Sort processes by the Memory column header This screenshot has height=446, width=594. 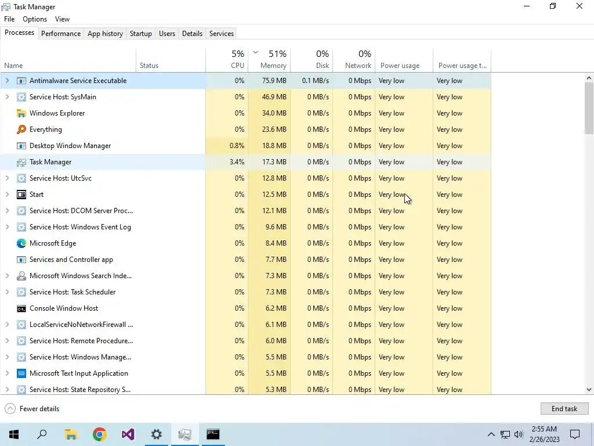(x=269, y=60)
